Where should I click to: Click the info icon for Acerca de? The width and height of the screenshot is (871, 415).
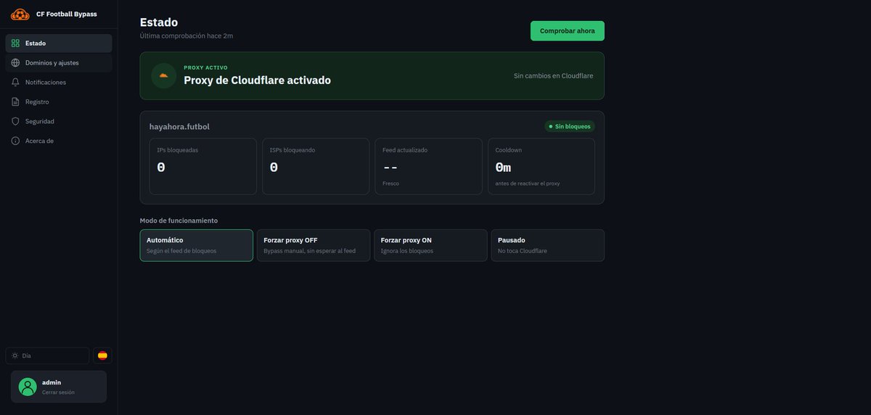15,141
